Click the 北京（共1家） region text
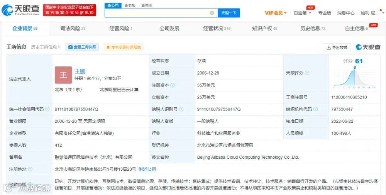The image size is (386, 195). (x=68, y=90)
